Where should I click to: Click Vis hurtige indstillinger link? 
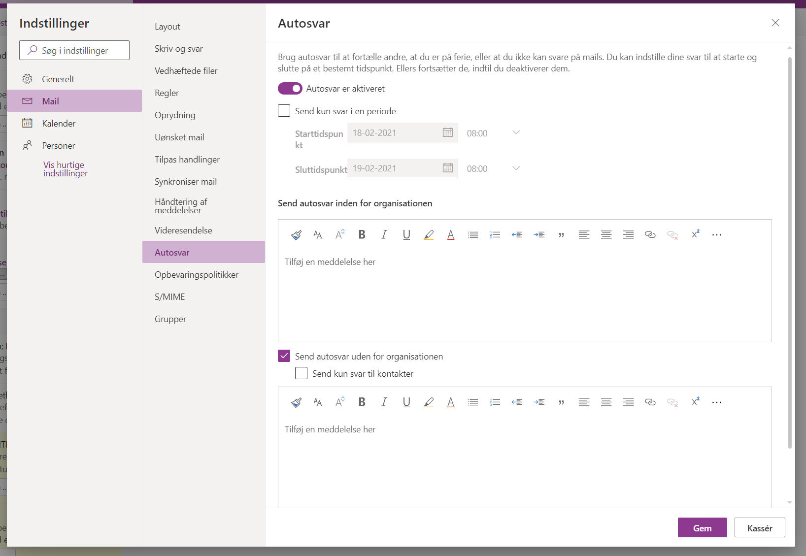[65, 169]
